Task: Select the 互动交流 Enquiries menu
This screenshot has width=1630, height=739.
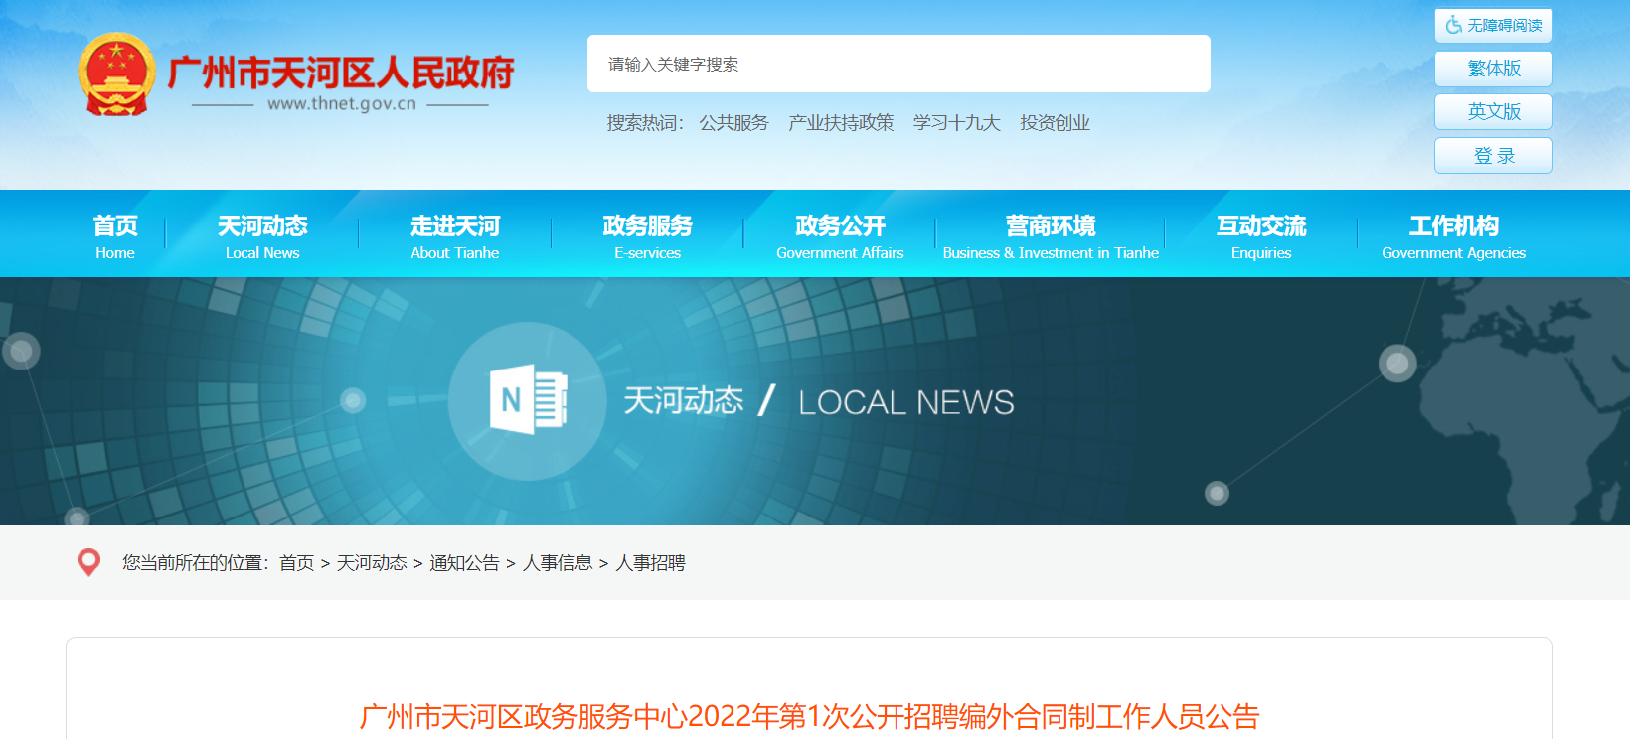Action: point(1261,235)
